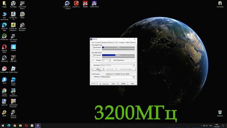Open Counter-Strike Condition Zero shortcut
Image resolution: width=227 pixels, height=128 pixels.
[13, 27]
